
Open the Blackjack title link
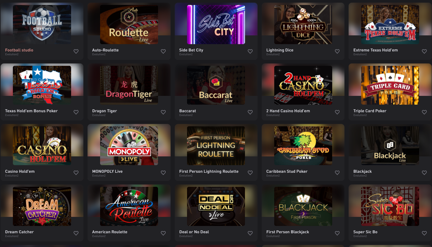tap(362, 171)
